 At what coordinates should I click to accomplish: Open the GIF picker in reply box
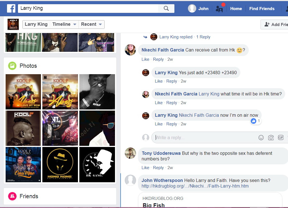(x=281, y=137)
